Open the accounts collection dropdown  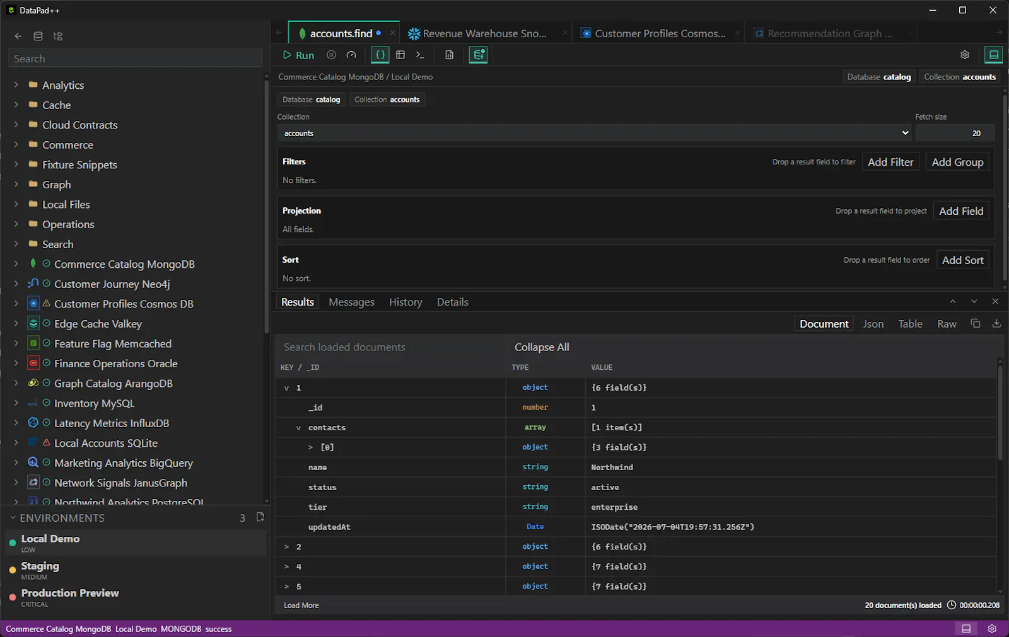tap(595, 133)
